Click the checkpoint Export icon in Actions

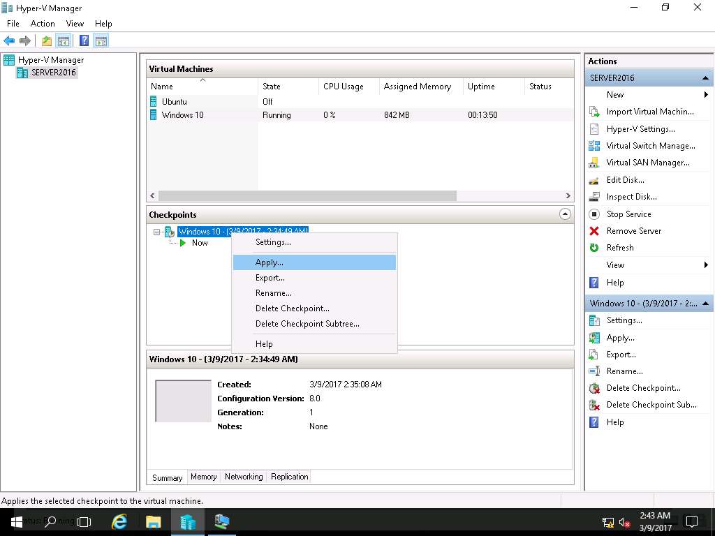pyautogui.click(x=594, y=354)
